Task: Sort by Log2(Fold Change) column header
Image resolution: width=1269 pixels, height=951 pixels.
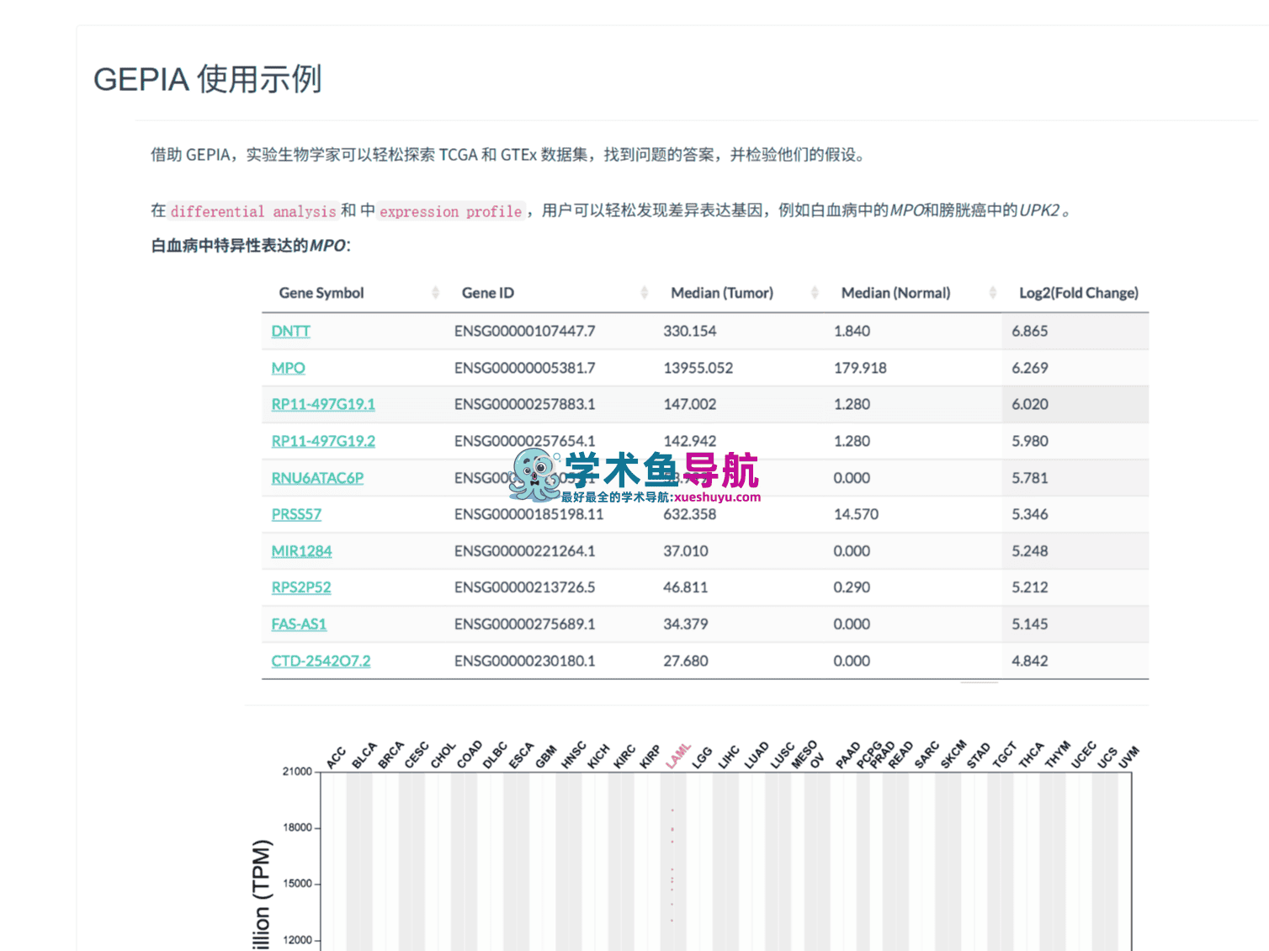Action: tap(1078, 293)
